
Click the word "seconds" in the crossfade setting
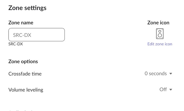pos(158,74)
